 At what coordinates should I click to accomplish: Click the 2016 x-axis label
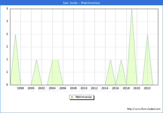(116, 88)
